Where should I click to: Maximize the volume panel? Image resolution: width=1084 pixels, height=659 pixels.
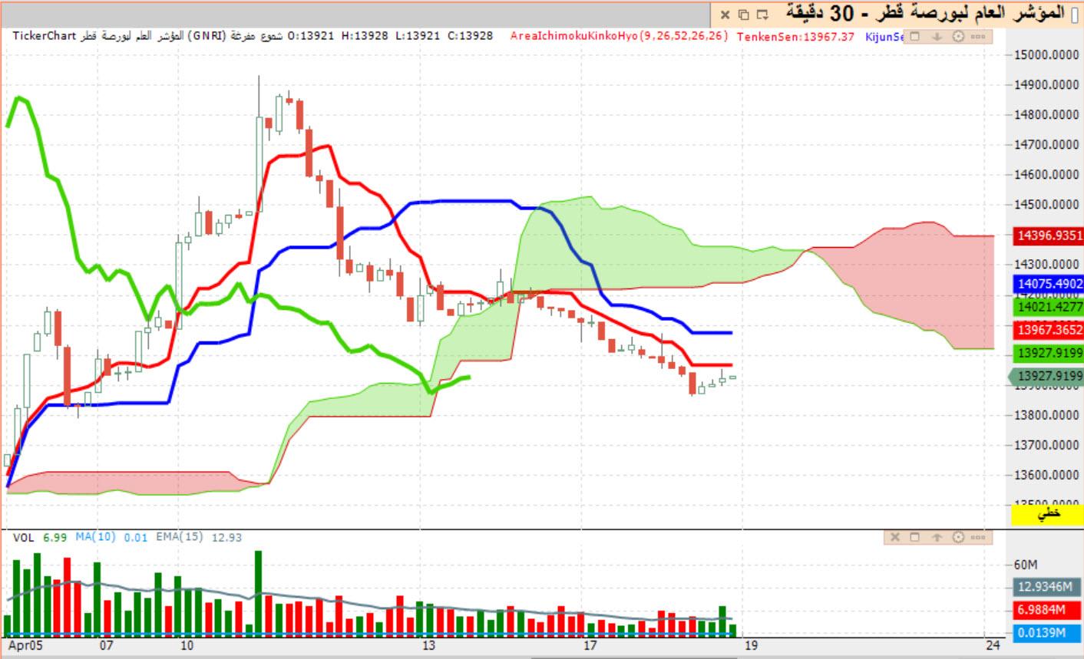[x=914, y=537]
